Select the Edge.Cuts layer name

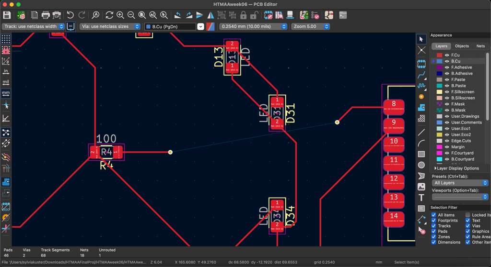[461, 141]
